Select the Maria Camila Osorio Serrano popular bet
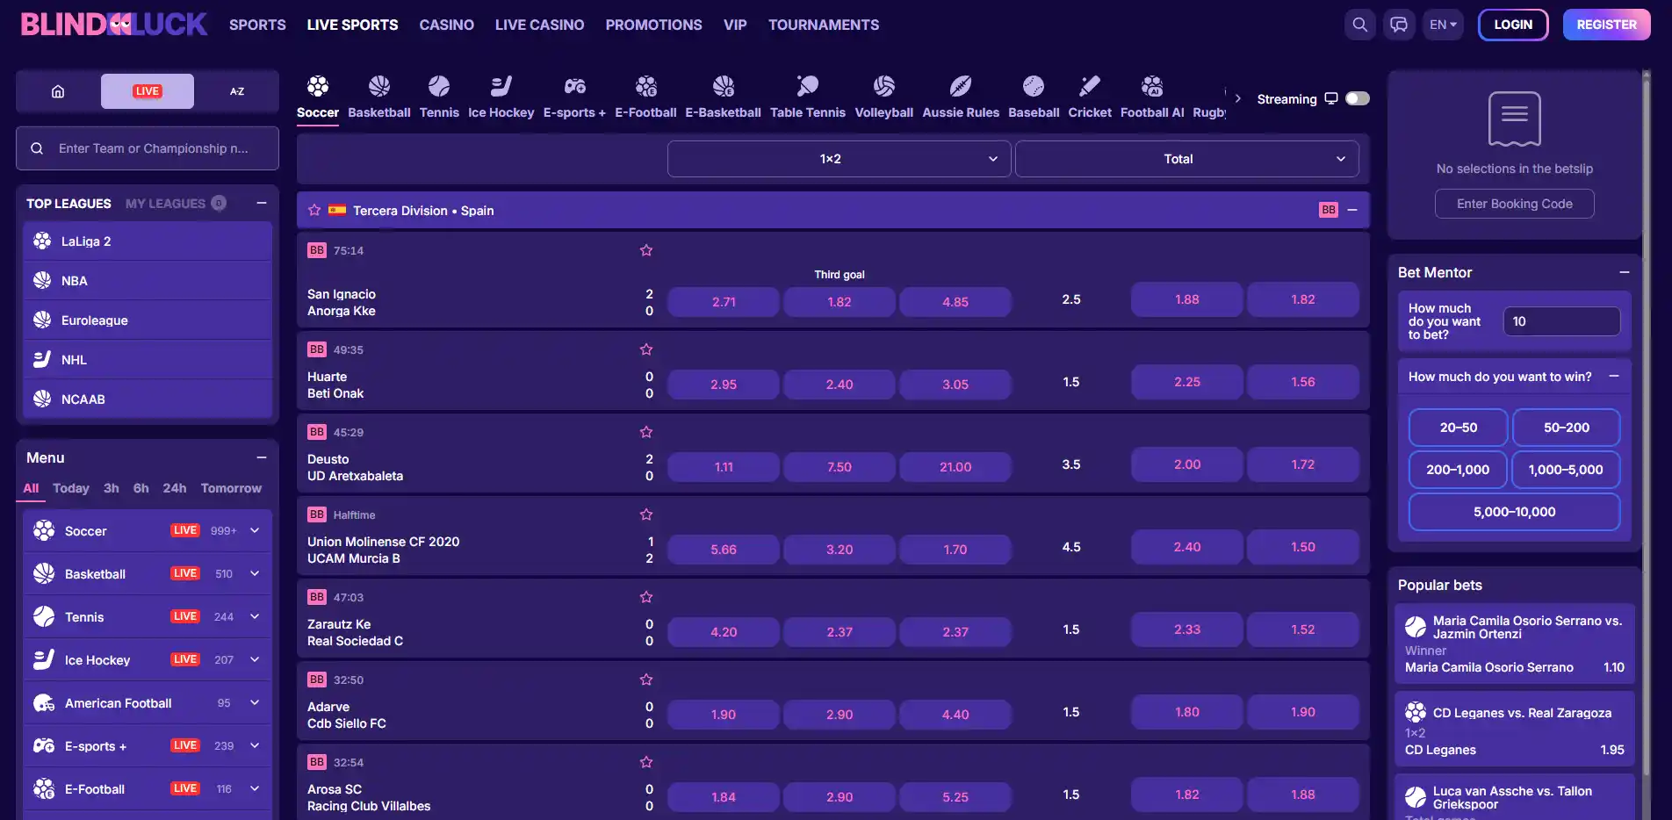This screenshot has height=820, width=1672. coord(1514,644)
